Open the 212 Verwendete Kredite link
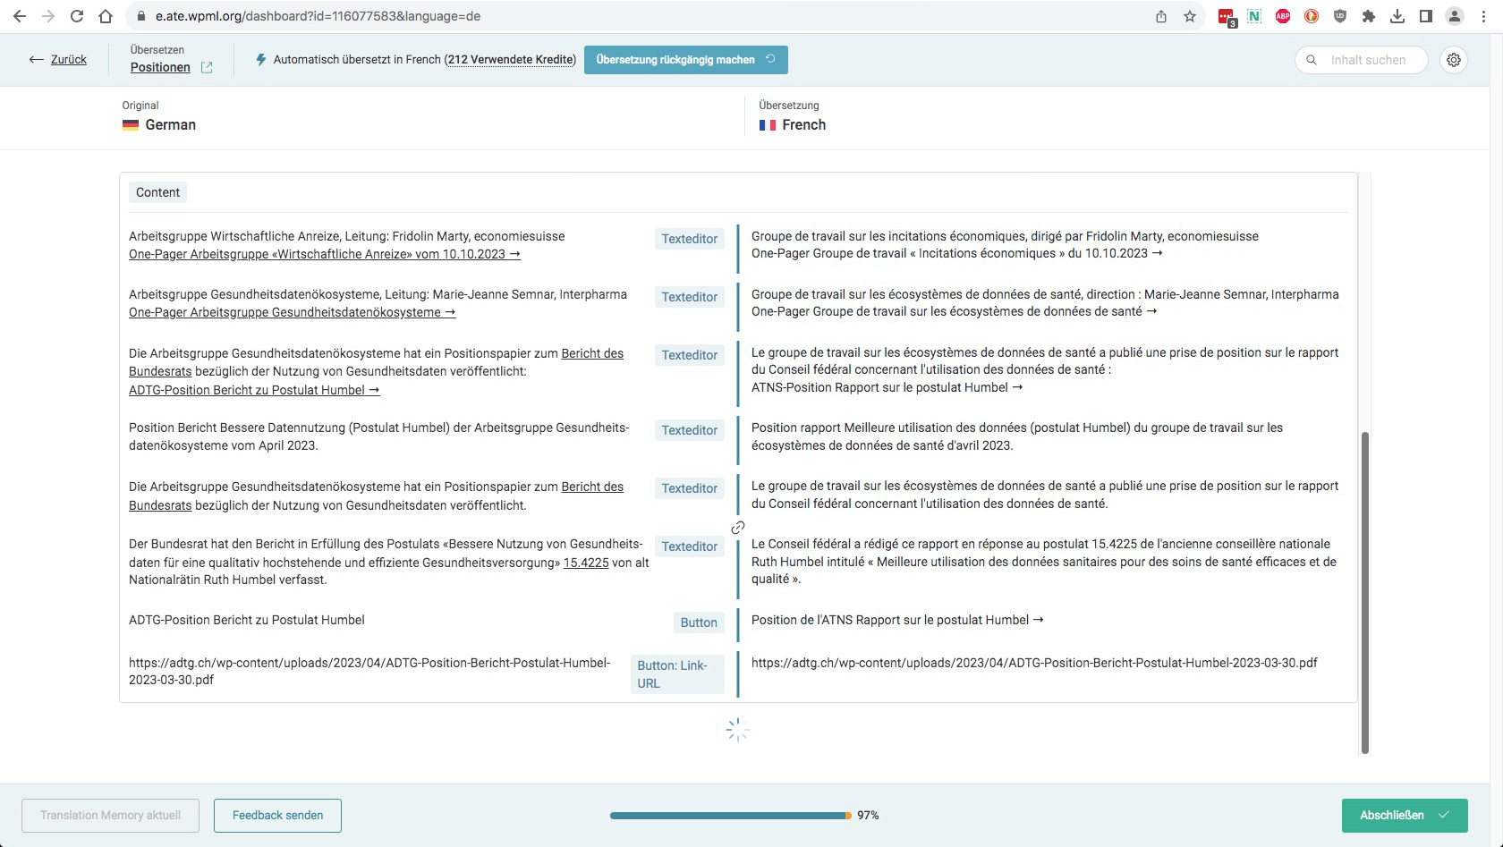The height and width of the screenshot is (847, 1503). (x=511, y=60)
